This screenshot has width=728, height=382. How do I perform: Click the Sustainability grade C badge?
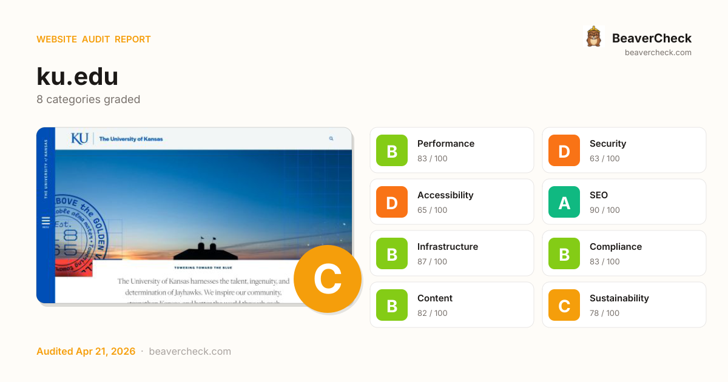point(564,305)
